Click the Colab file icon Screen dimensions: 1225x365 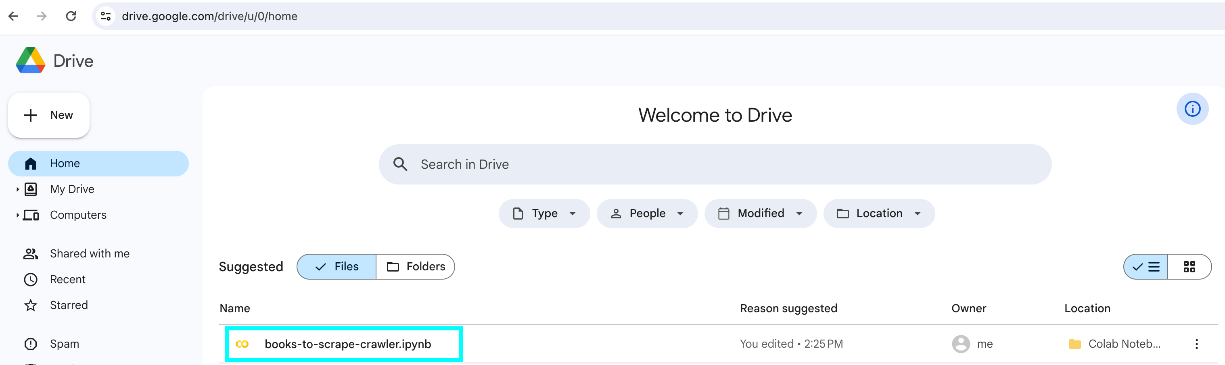[242, 344]
